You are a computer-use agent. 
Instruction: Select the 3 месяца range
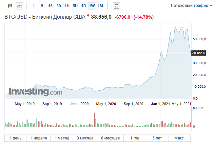tap(85, 138)
